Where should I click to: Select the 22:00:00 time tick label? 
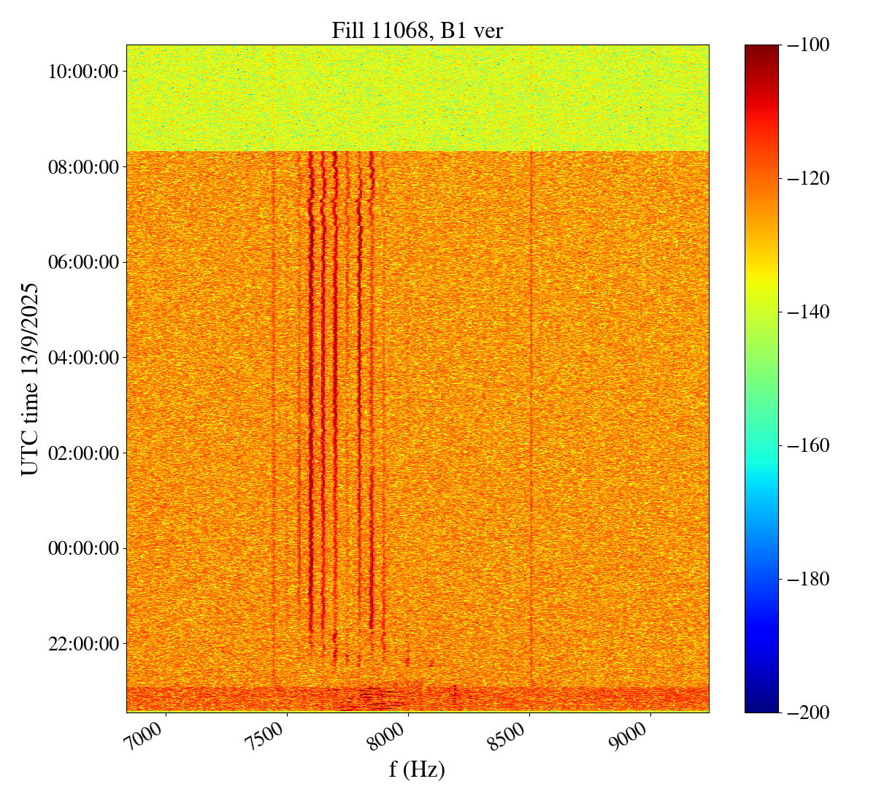coord(83,644)
